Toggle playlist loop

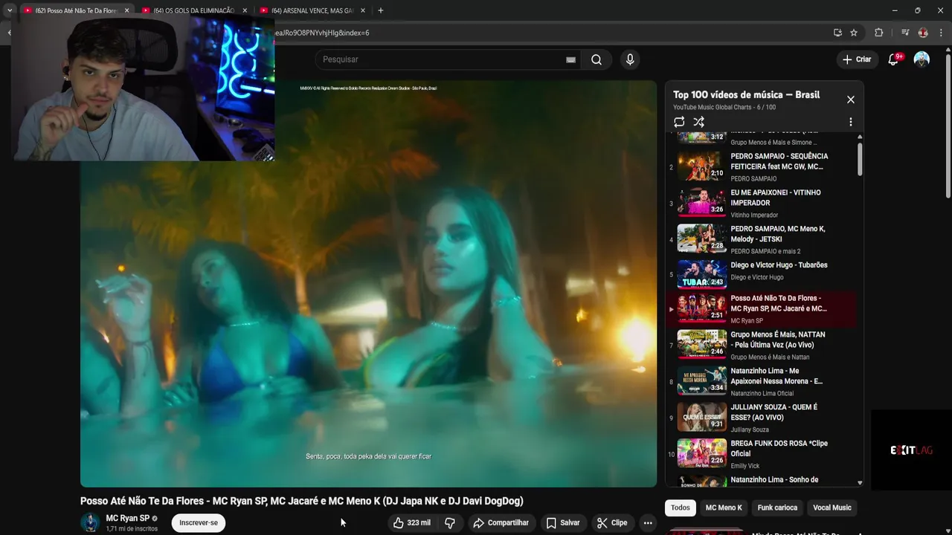[x=679, y=122]
